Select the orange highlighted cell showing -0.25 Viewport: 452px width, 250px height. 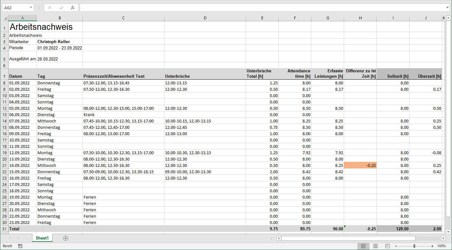pyautogui.click(x=360, y=165)
